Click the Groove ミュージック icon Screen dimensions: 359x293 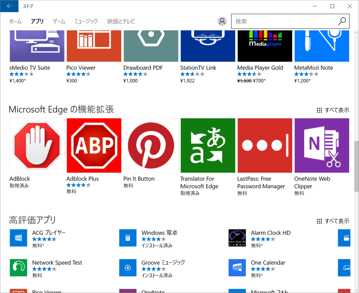(x=128, y=268)
